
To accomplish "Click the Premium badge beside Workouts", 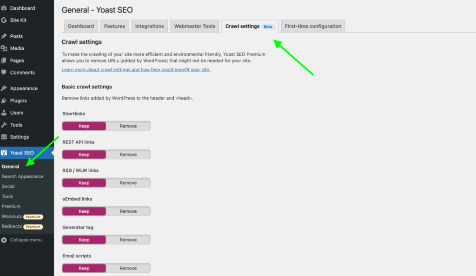I will tap(33, 217).
